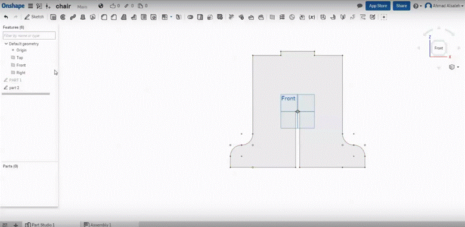Click the Main branch label
This screenshot has width=465, height=227.
[x=82, y=7]
